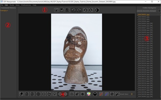Select _DSC0014.jpg (M) in the file list
Screen dimensions: 161x100
[x=145, y=43]
